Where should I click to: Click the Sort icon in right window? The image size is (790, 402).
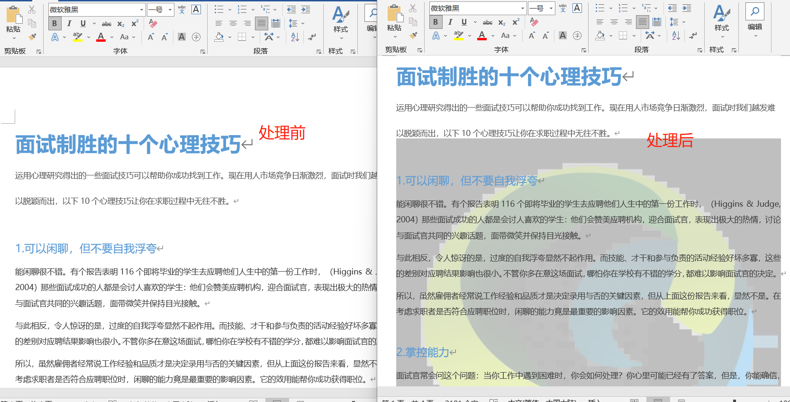pos(676,36)
